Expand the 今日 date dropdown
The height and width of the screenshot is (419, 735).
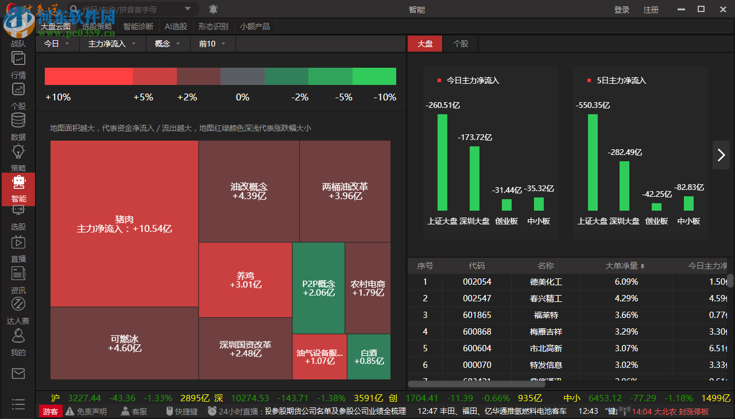click(57, 43)
